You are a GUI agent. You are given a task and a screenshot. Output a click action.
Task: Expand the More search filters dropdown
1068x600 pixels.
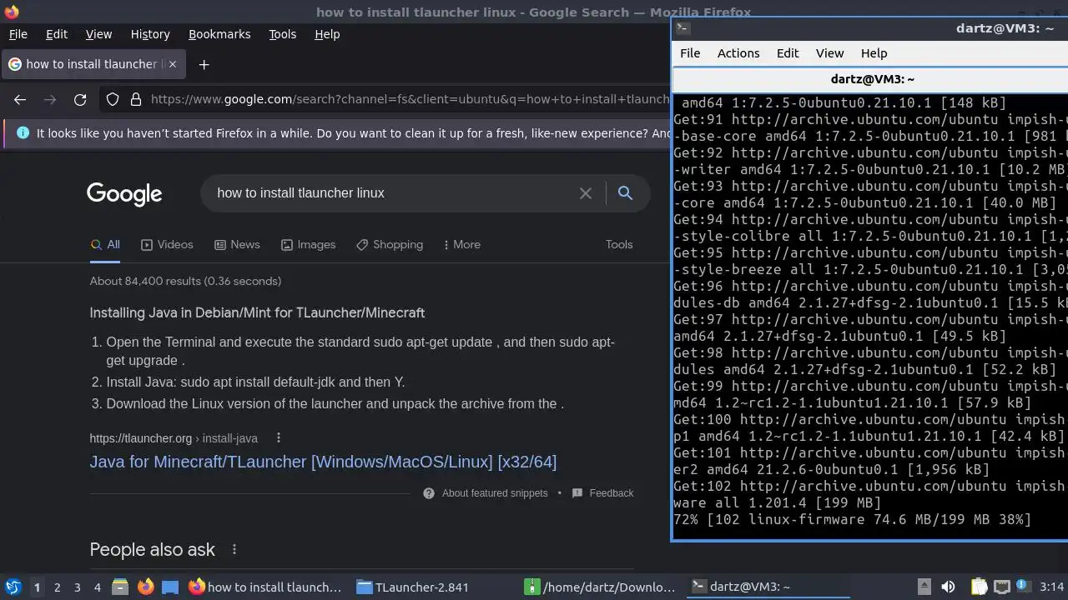(461, 245)
